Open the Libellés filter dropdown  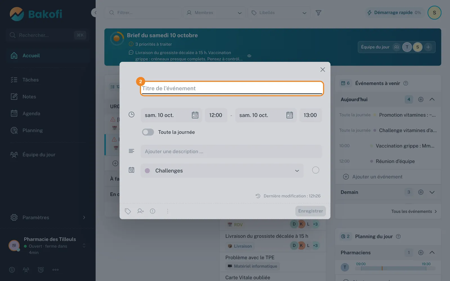(x=279, y=13)
